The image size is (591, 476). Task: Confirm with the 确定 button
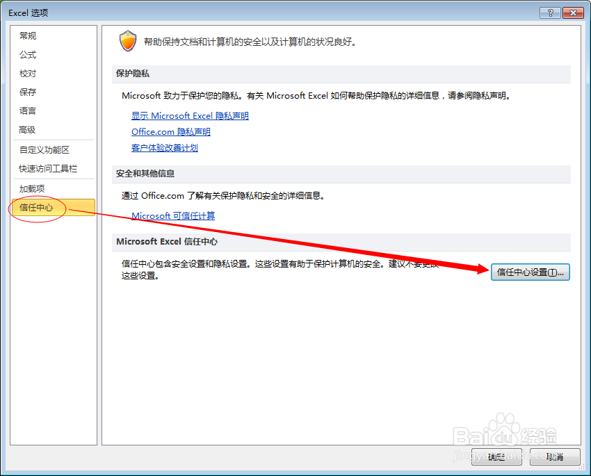(x=496, y=457)
